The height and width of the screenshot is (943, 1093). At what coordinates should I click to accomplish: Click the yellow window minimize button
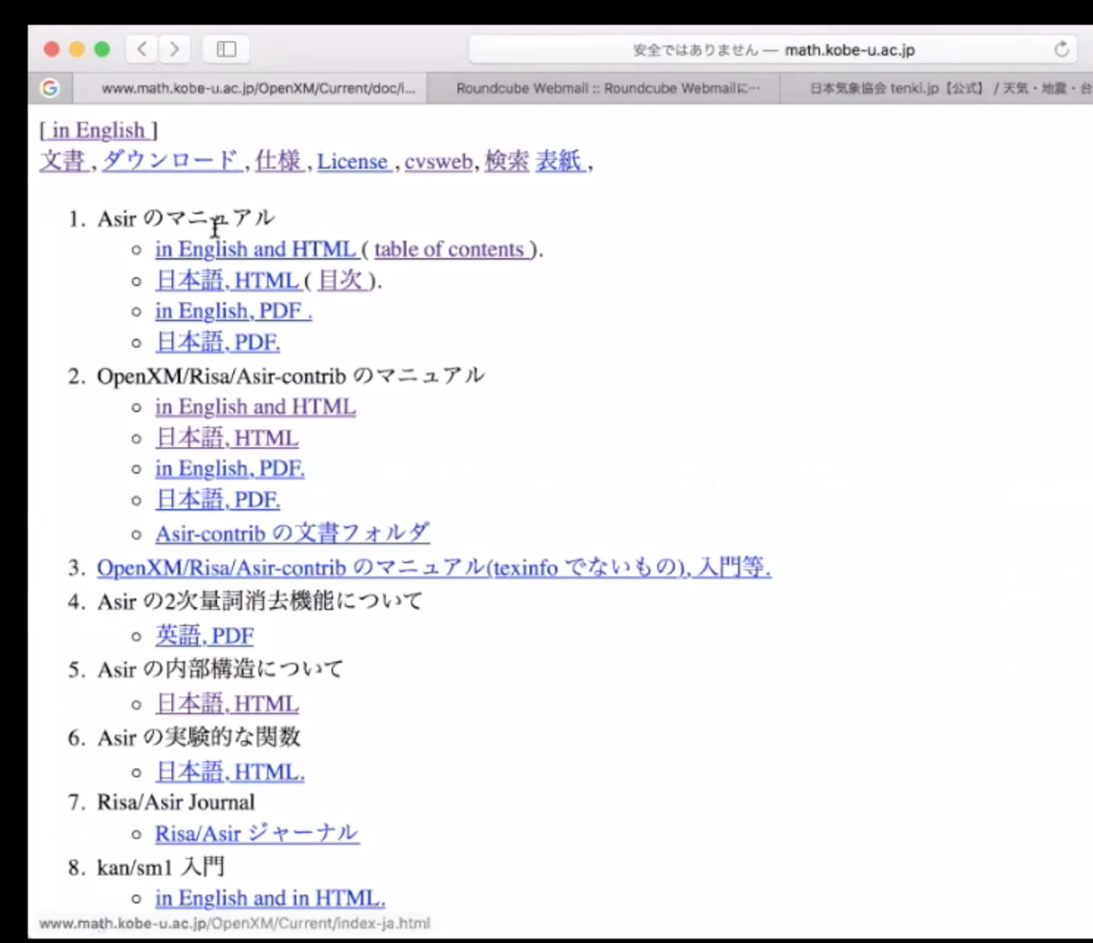coord(76,49)
